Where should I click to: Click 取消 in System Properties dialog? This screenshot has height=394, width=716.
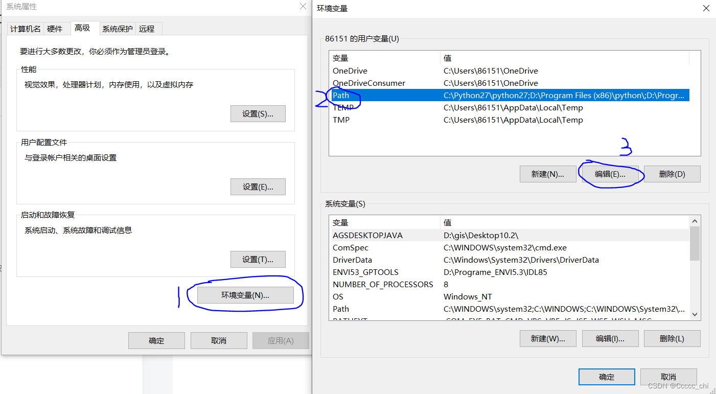click(219, 340)
